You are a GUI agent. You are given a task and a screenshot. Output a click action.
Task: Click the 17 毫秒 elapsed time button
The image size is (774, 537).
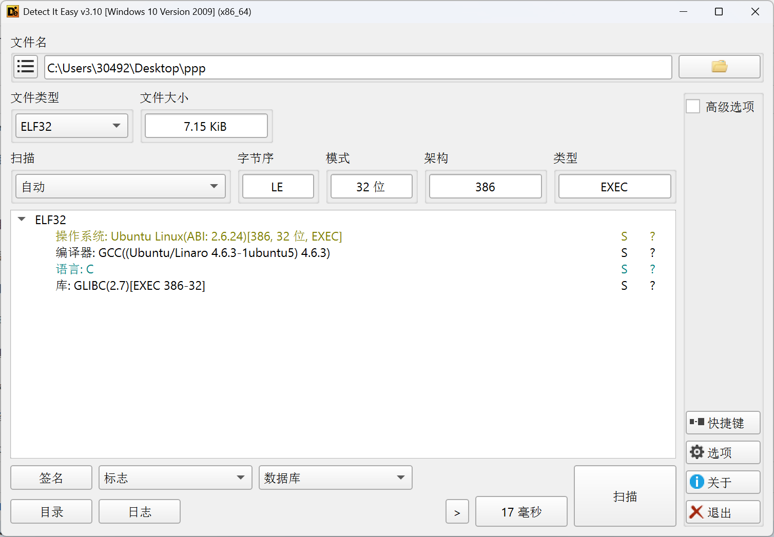[x=521, y=511]
